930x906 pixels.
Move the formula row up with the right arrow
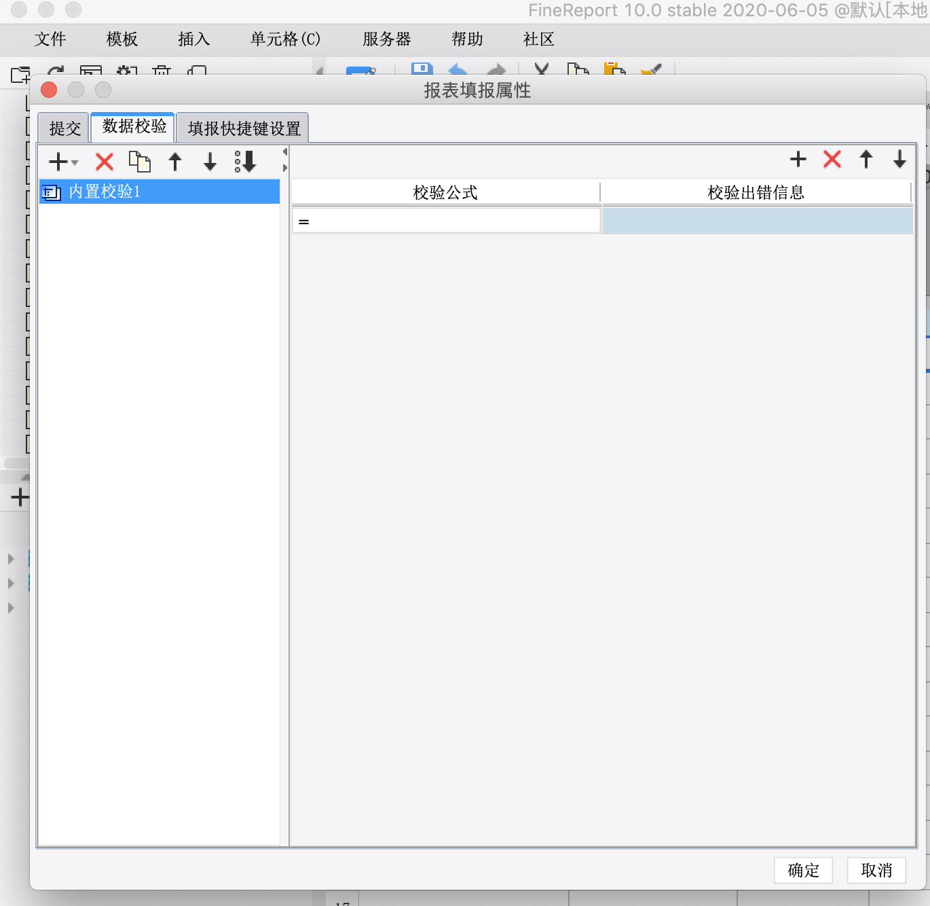[866, 159]
